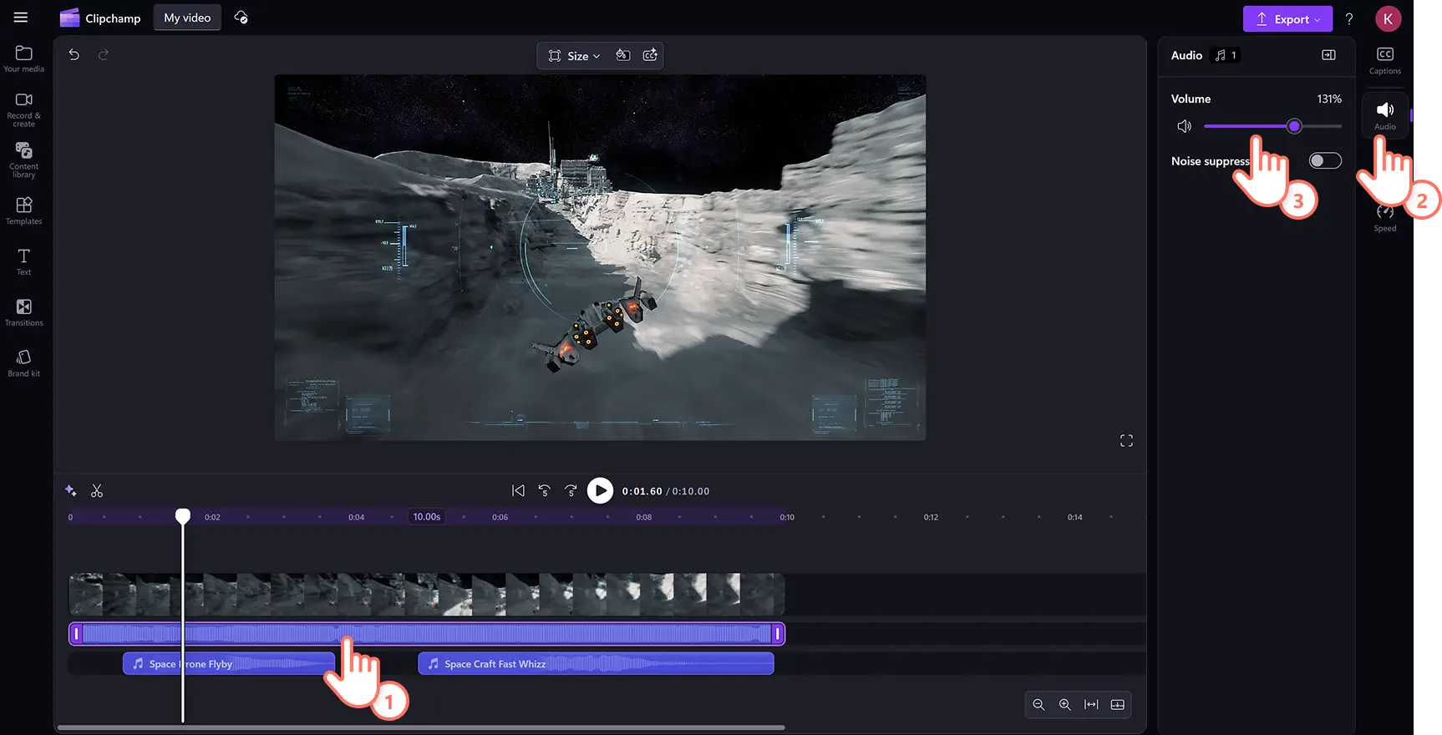Mute audio using the volume speaker icon
Viewport: 1442px width, 735px height.
(x=1184, y=126)
